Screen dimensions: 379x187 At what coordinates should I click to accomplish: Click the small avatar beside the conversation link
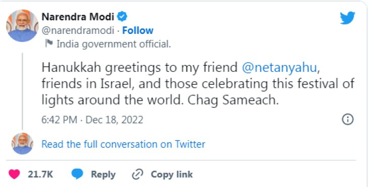coord(22,144)
